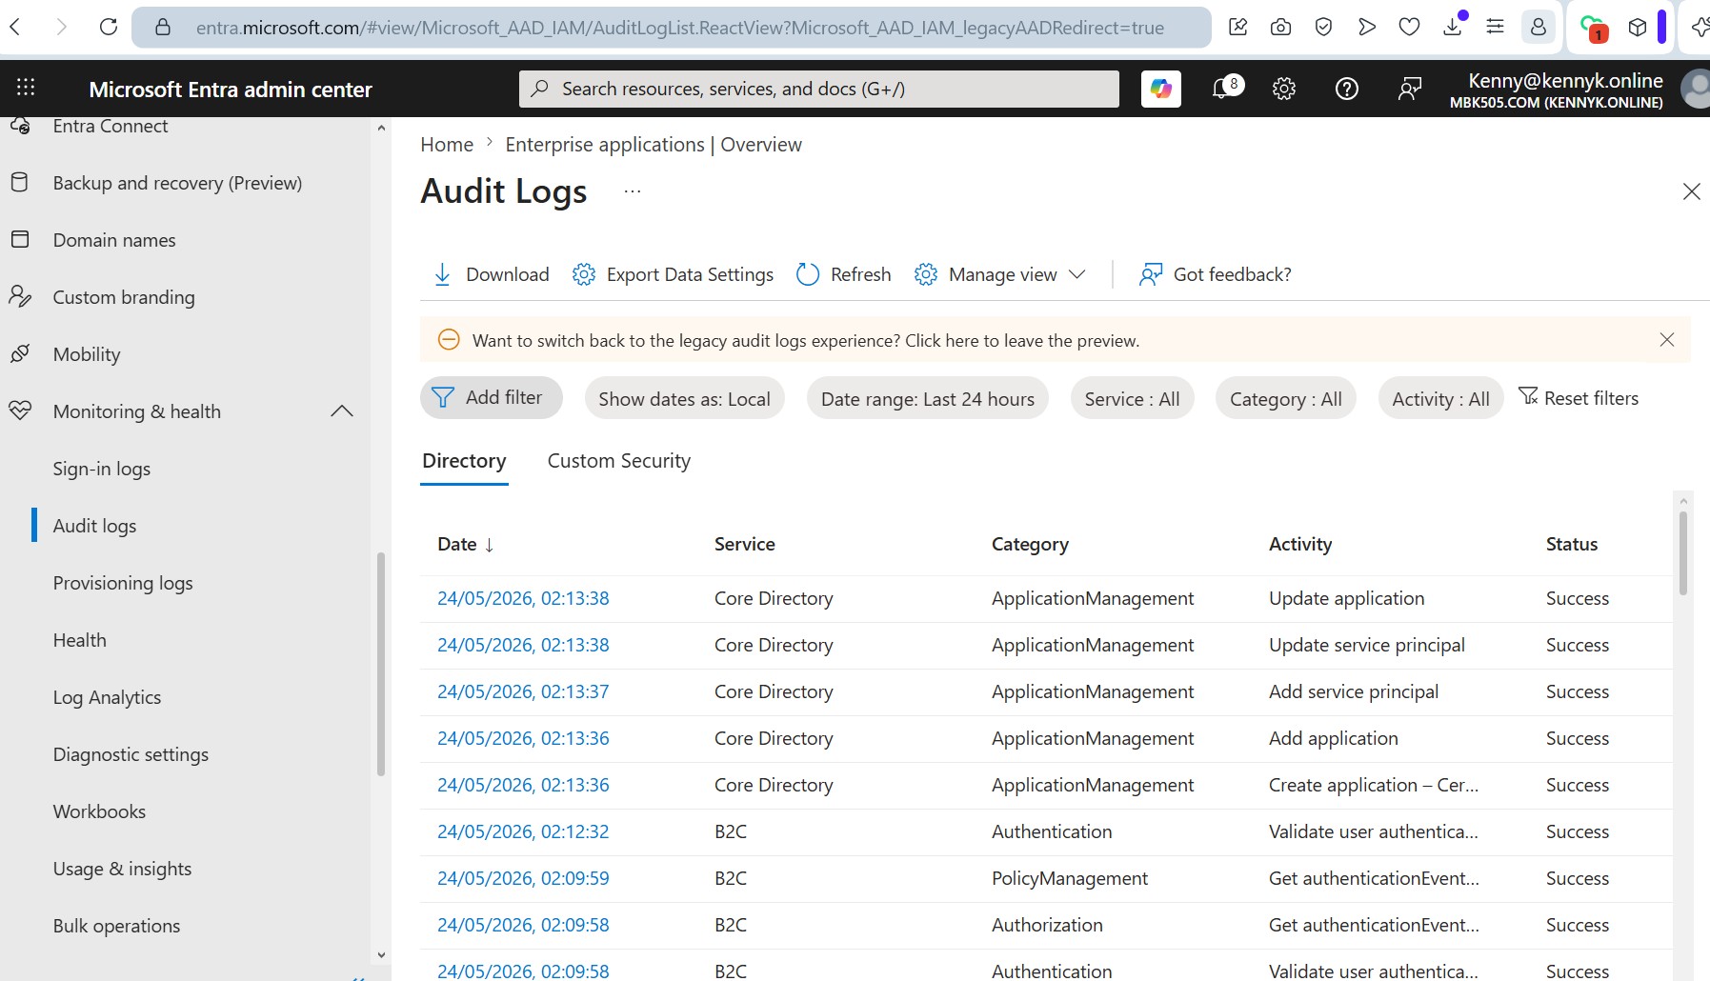Image resolution: width=1710 pixels, height=981 pixels.
Task: Open Diagnostic settings in sidebar
Action: pos(131,754)
